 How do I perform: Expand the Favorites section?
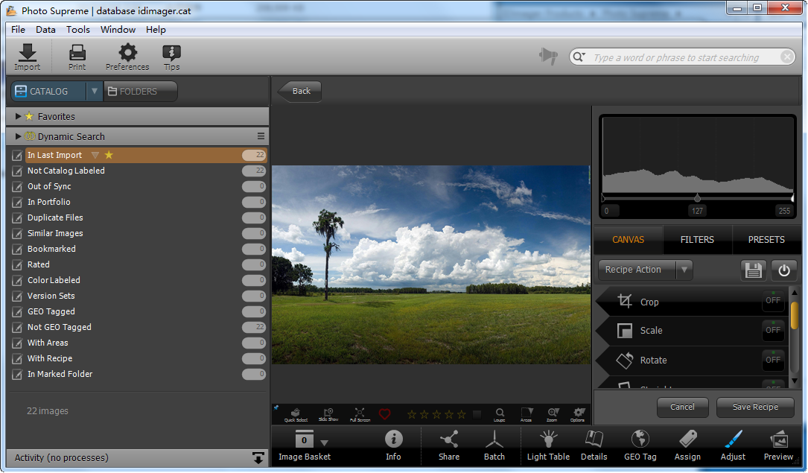(19, 116)
